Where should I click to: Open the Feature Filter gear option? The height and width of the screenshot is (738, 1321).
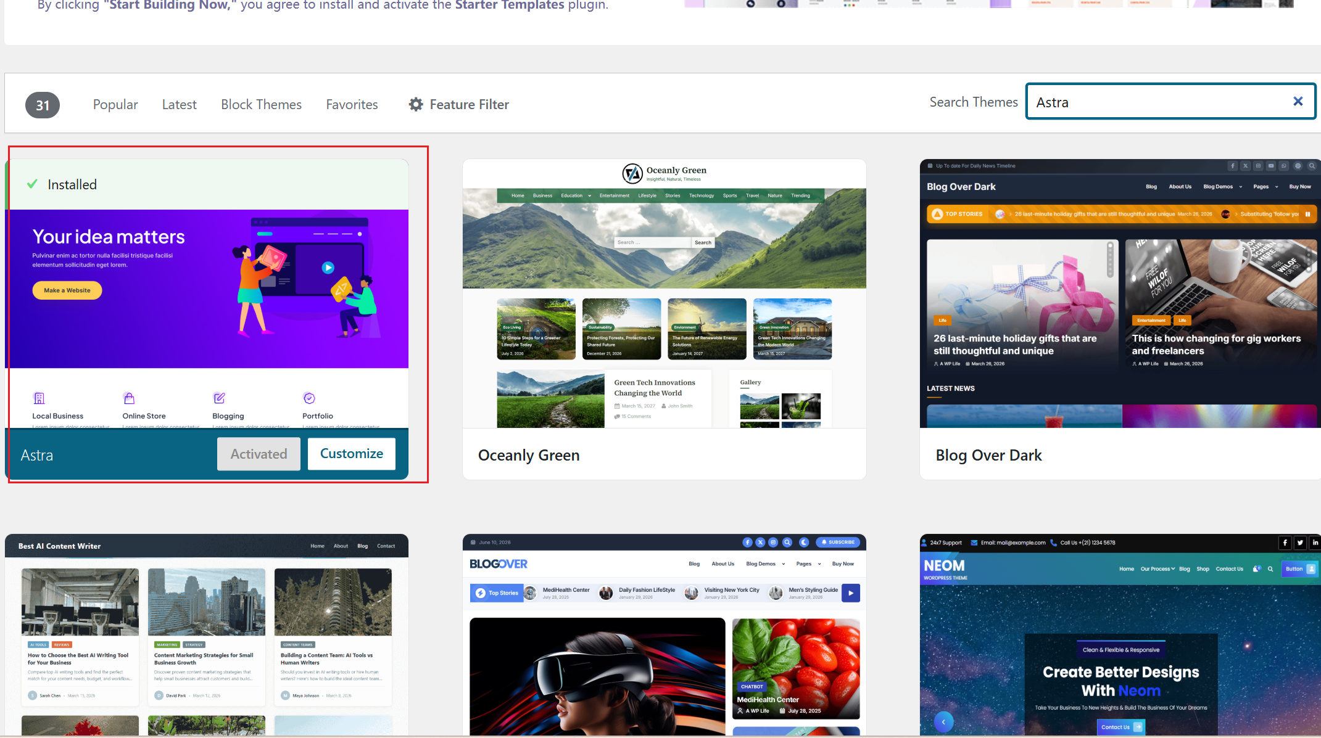(x=416, y=104)
